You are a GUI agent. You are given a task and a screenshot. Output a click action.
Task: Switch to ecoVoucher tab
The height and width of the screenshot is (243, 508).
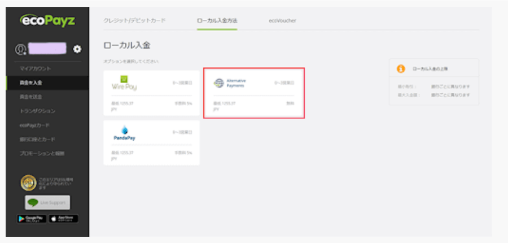click(282, 20)
